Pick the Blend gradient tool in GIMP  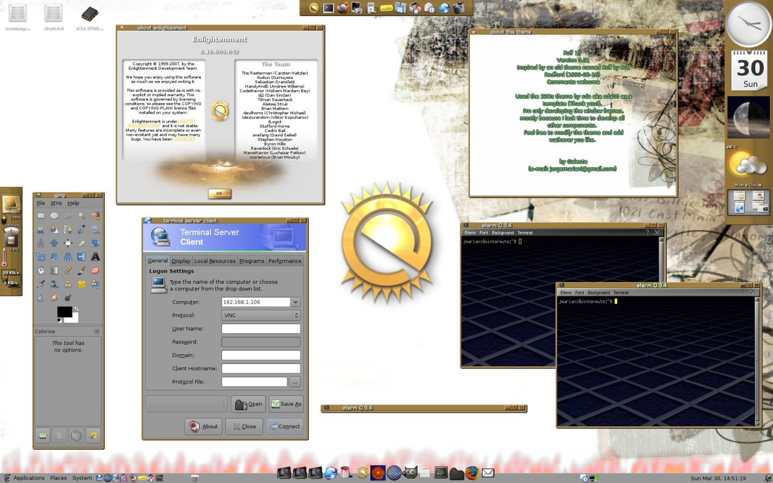[54, 270]
